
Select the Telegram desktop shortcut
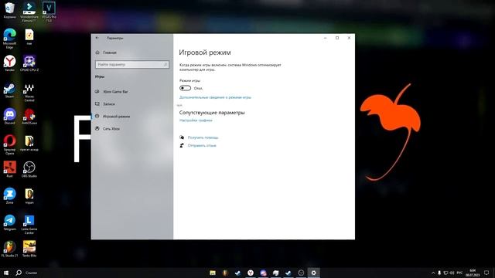10,222
